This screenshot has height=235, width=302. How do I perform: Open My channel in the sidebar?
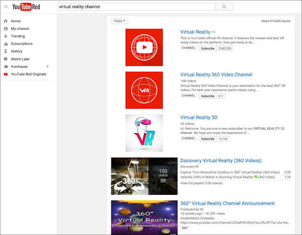click(20, 29)
